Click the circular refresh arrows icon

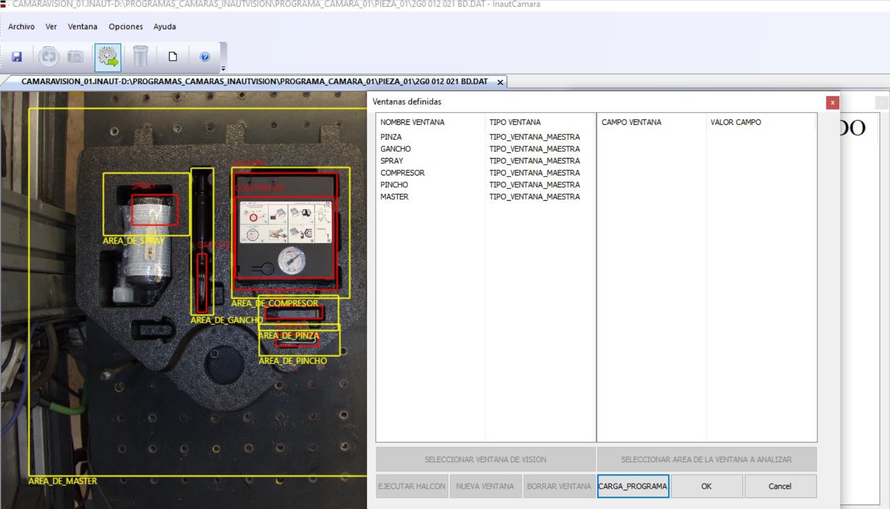[x=49, y=57]
